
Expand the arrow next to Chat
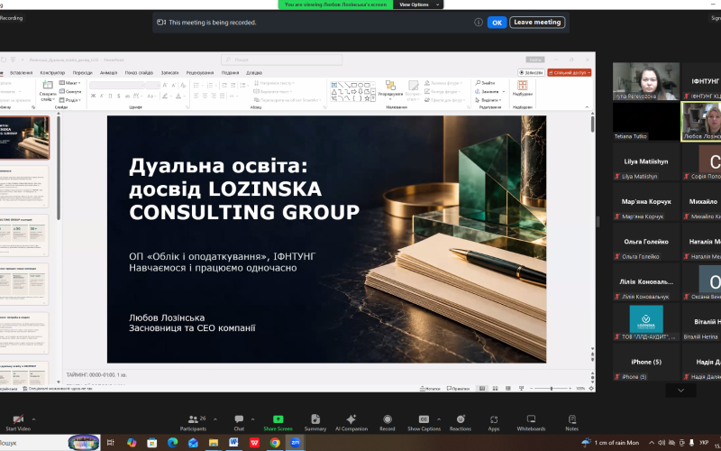coord(252,419)
